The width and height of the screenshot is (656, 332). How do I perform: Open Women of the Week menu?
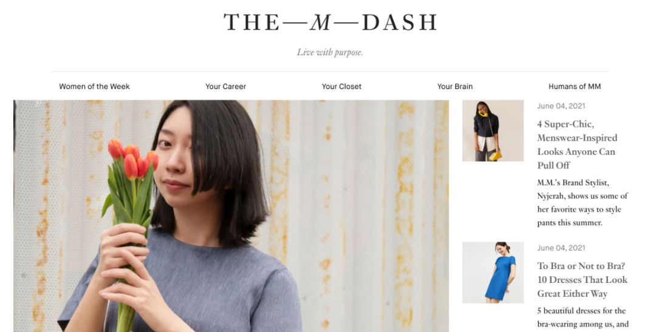[94, 87]
